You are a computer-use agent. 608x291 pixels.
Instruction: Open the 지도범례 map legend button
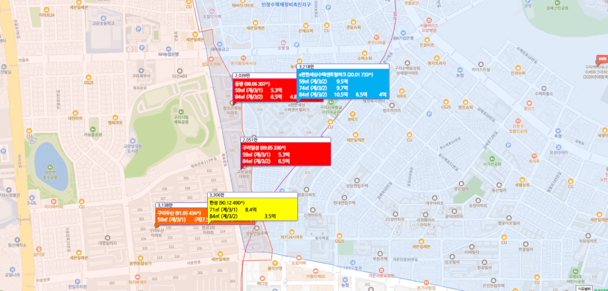click(x=584, y=289)
